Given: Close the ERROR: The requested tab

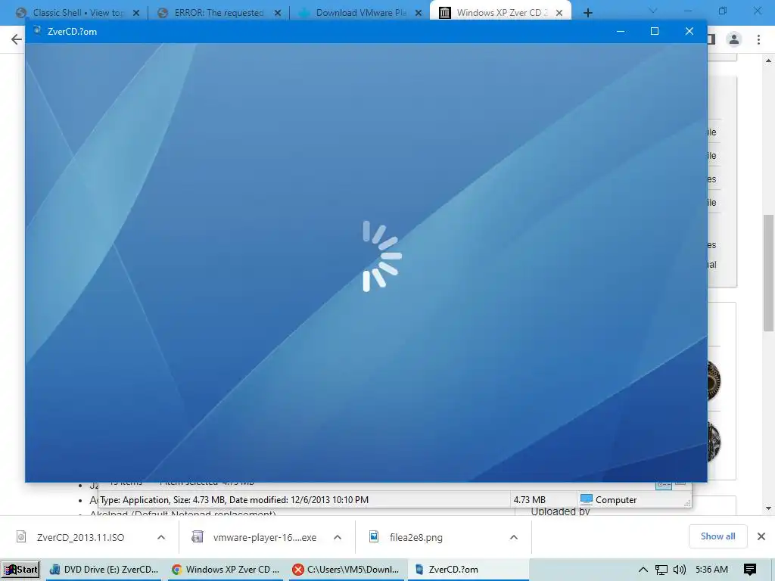Looking at the screenshot, I should pos(278,13).
